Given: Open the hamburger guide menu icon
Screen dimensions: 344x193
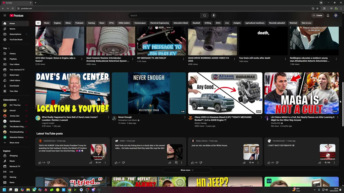Looking at the screenshot, I should 5,16.
